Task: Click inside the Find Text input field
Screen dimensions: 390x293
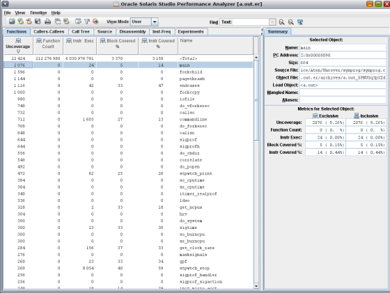Action: click(245, 22)
